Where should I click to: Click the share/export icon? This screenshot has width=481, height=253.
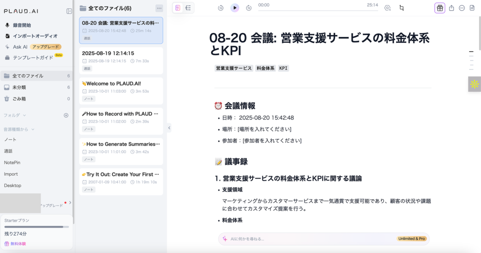coord(451,8)
